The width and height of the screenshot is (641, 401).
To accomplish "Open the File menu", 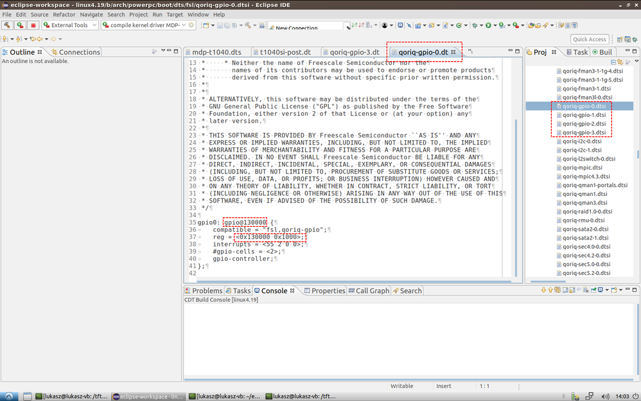I will point(6,14).
